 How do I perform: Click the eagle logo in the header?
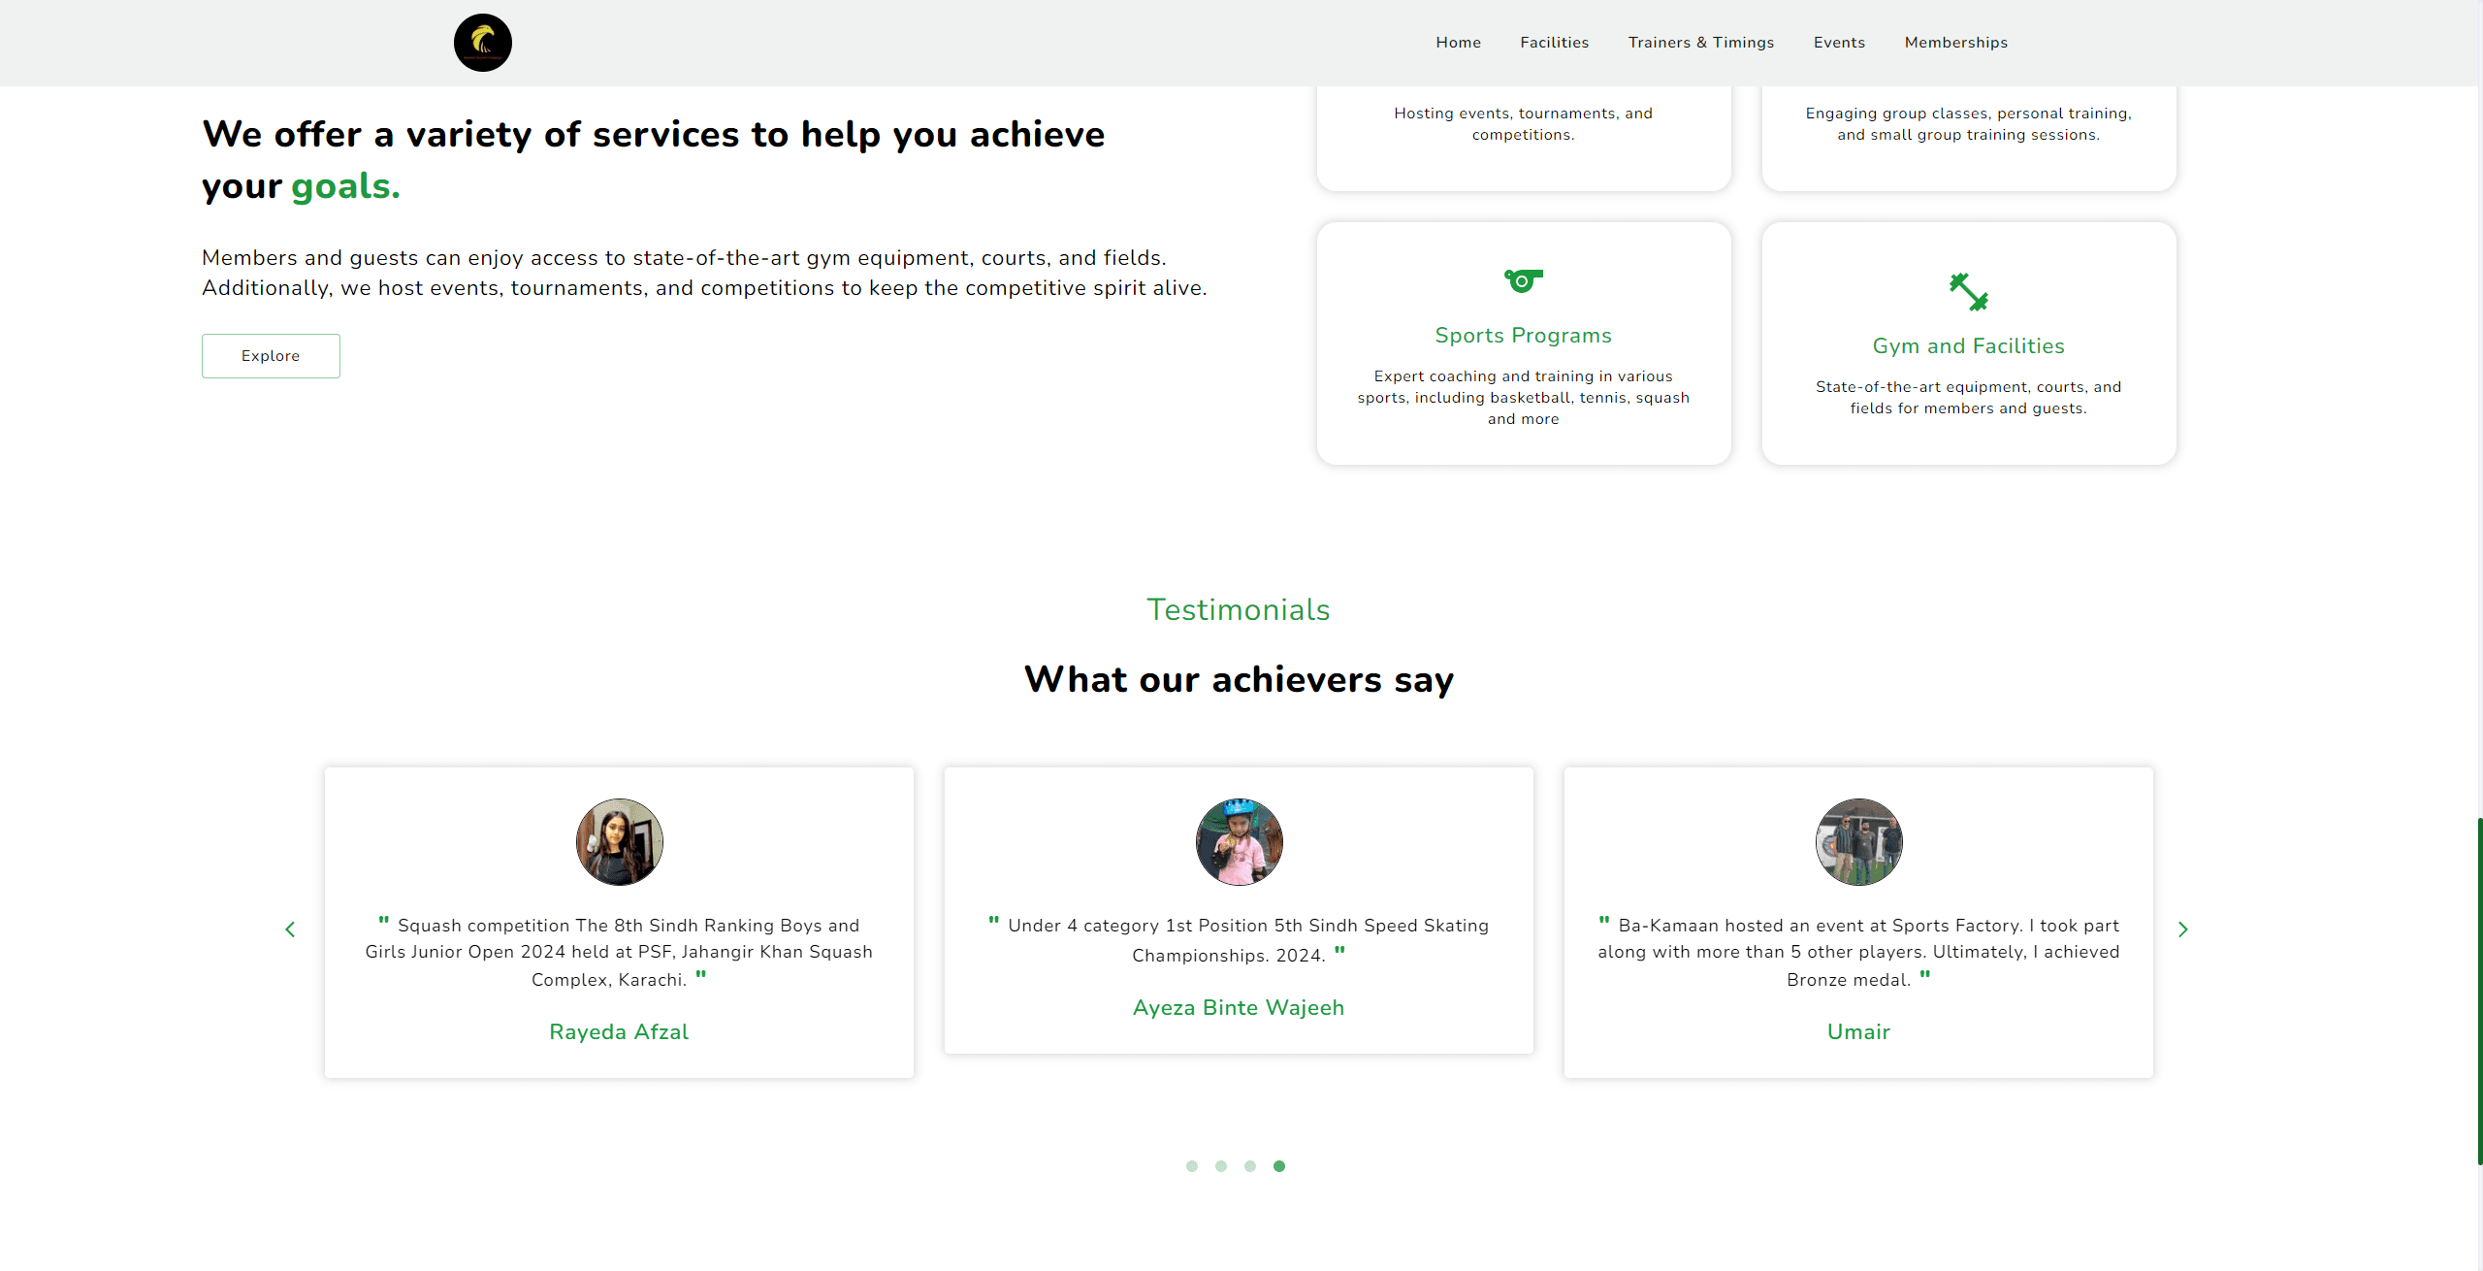(x=483, y=43)
